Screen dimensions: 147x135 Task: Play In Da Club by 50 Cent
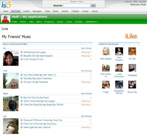pyautogui.click(x=22, y=59)
